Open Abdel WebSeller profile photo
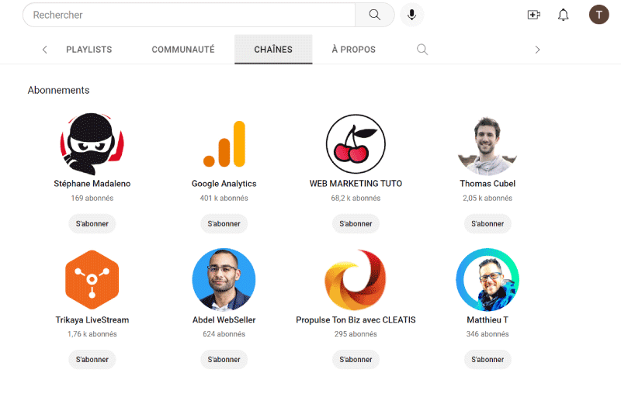The image size is (621, 411). pyautogui.click(x=224, y=280)
